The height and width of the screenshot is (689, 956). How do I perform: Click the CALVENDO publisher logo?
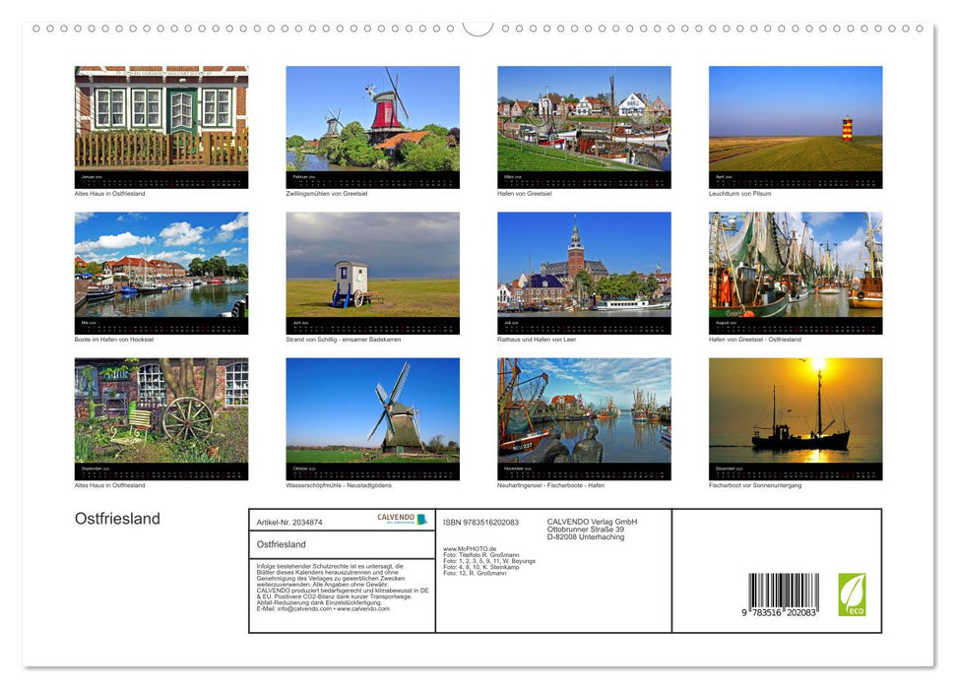[401, 519]
